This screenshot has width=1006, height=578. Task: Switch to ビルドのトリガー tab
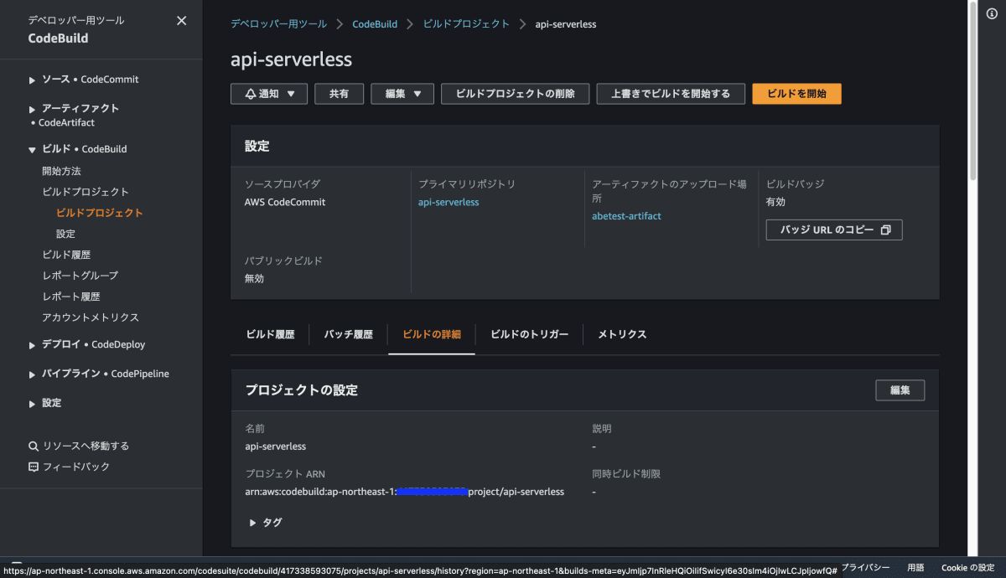[x=530, y=334]
